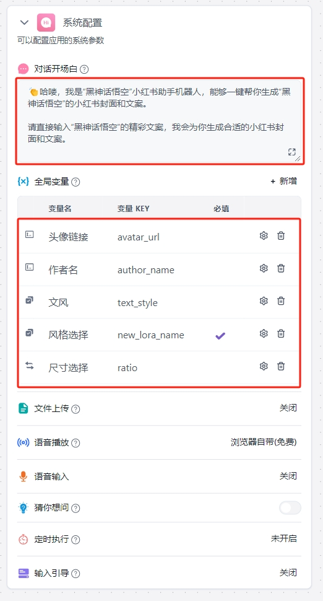Open settings gear for 头像链接 variable
Image resolution: width=323 pixels, height=601 pixels.
[x=264, y=235]
